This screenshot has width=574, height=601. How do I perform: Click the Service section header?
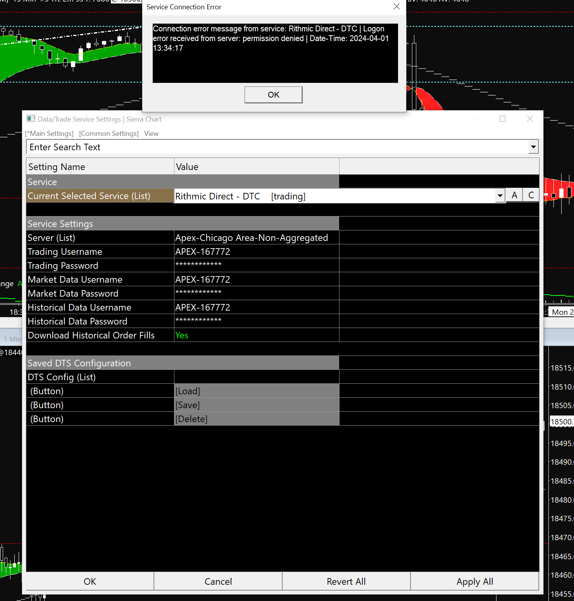(183, 182)
